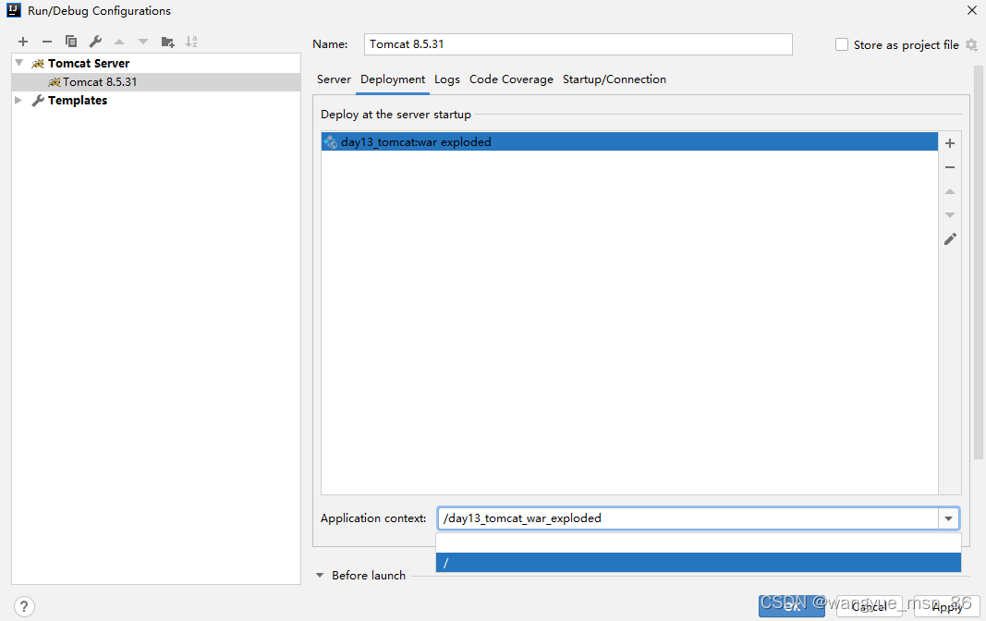Focus the Name input field
986x621 pixels.
[578, 44]
